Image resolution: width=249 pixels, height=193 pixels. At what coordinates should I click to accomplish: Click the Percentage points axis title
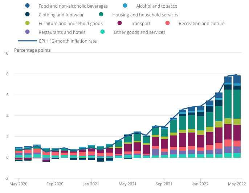[x=32, y=50]
